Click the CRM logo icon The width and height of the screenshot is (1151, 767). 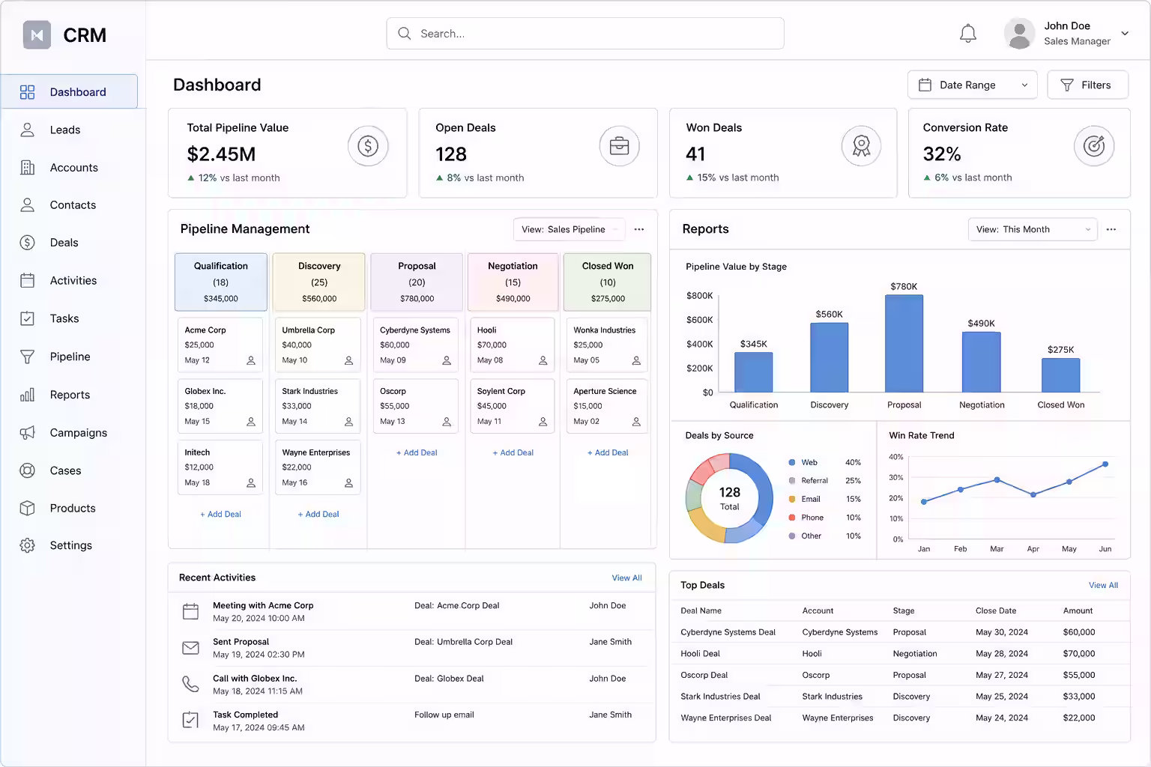click(37, 34)
